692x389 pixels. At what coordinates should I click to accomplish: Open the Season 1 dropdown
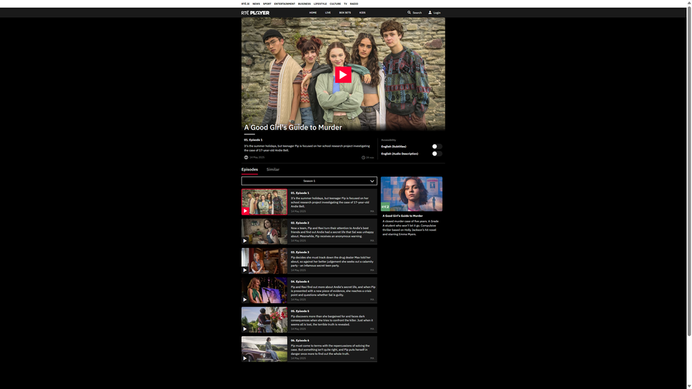309,181
